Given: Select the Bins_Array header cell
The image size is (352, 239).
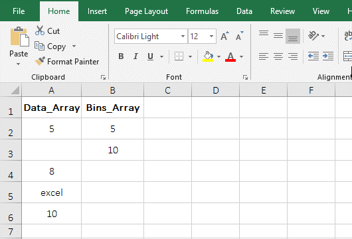Looking at the screenshot, I should click(113, 108).
